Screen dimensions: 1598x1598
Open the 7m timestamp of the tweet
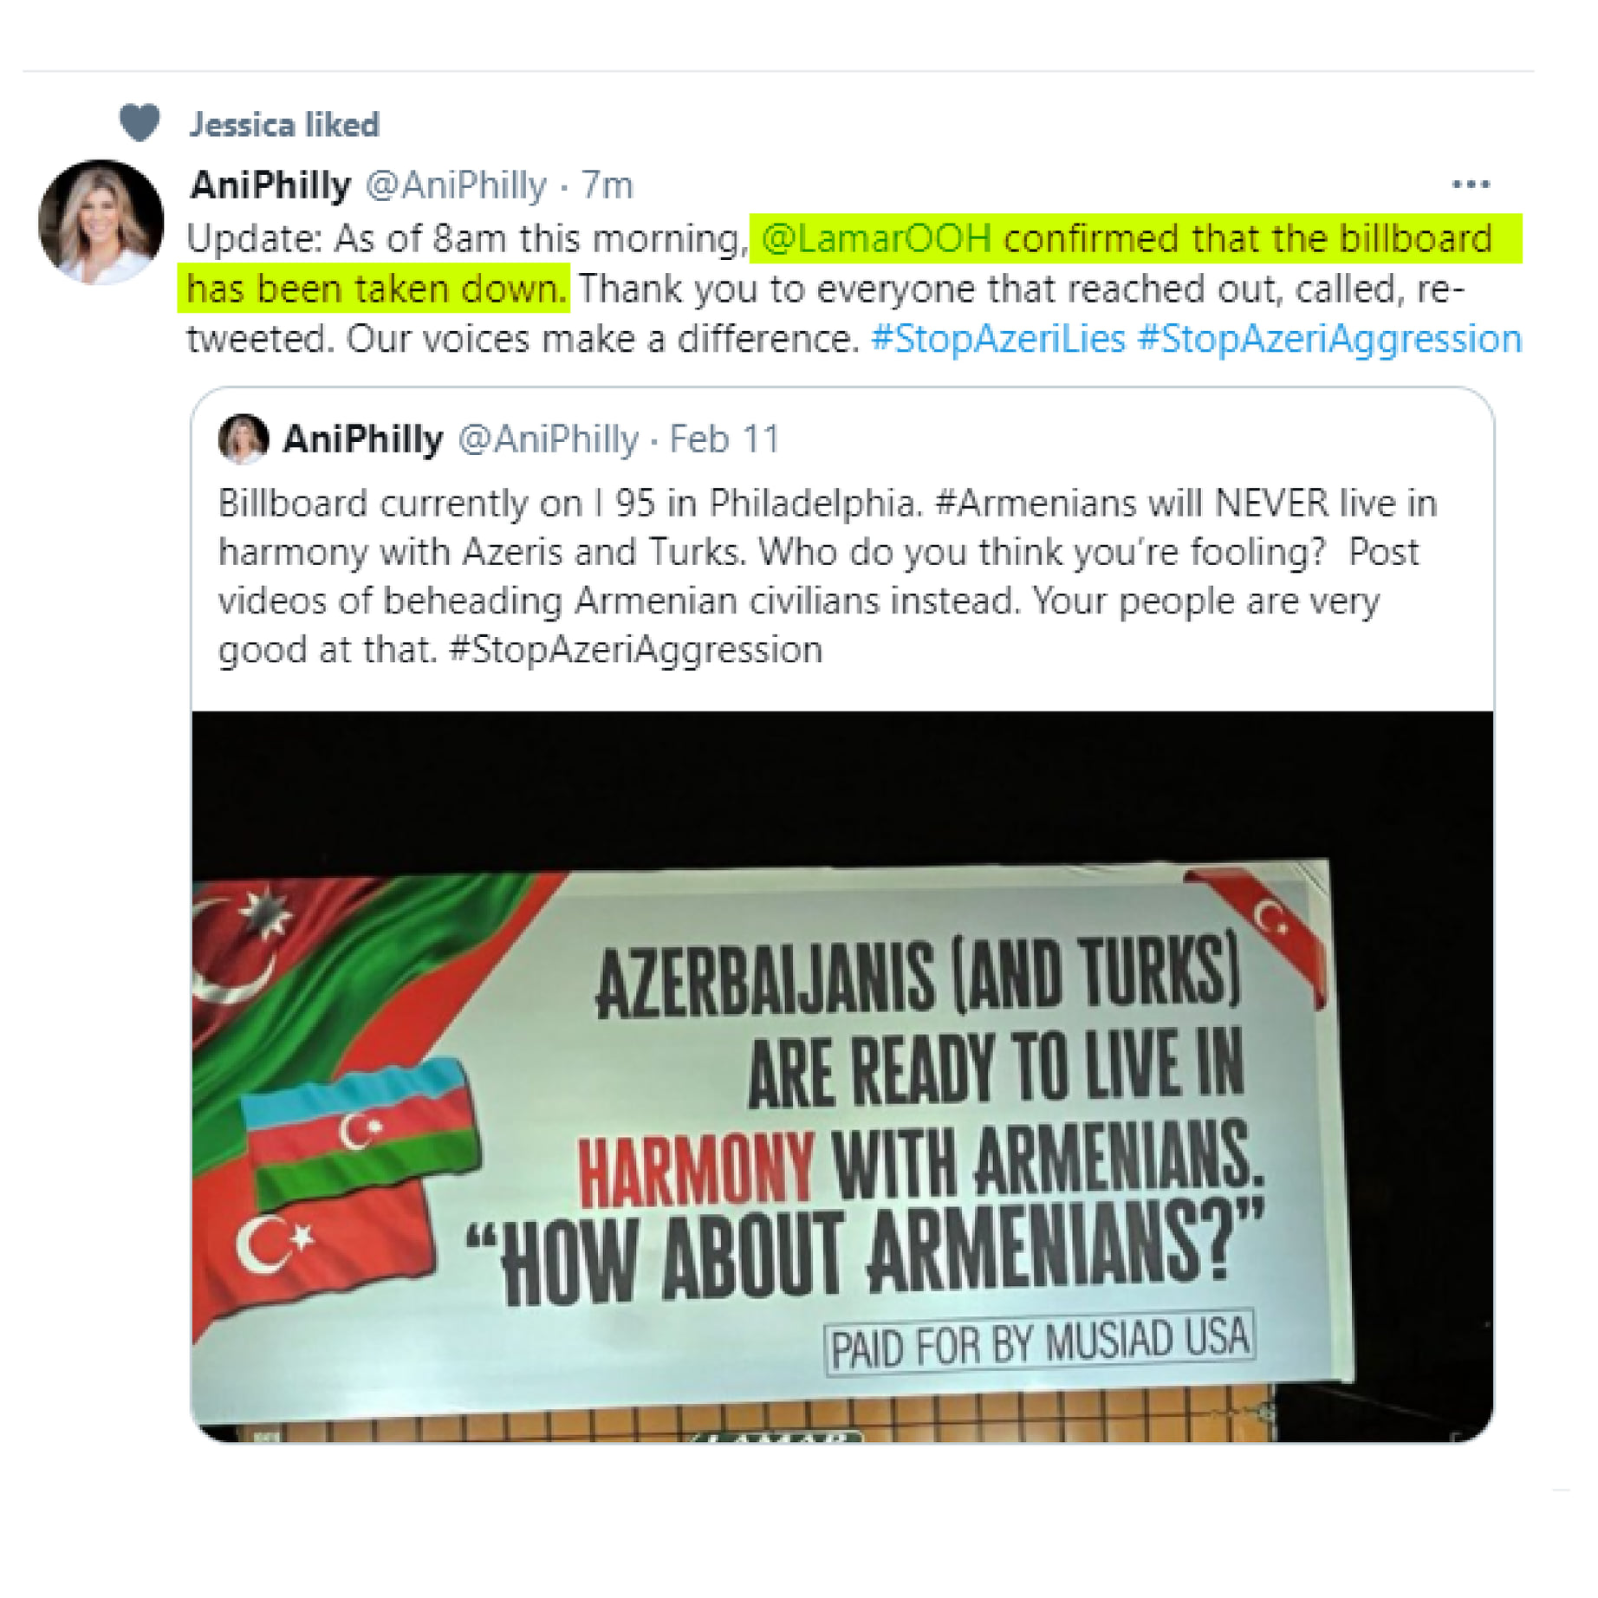[x=607, y=185]
